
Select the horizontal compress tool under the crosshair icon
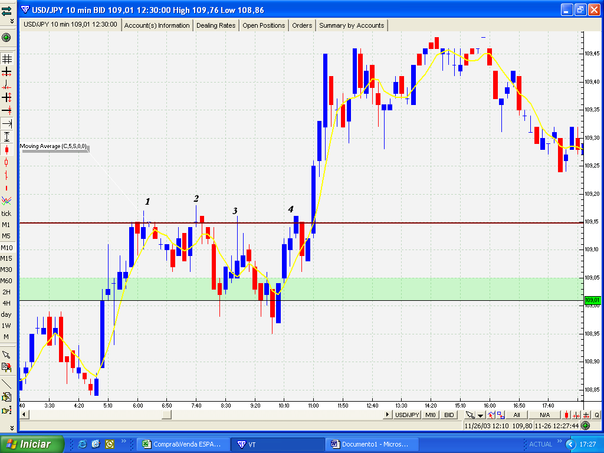pos(6,84)
